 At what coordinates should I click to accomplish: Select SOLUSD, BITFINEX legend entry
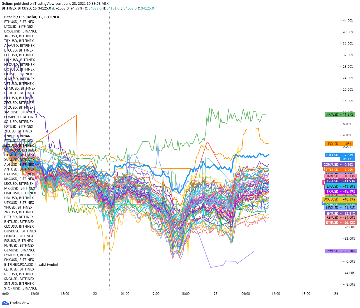tap(19, 122)
